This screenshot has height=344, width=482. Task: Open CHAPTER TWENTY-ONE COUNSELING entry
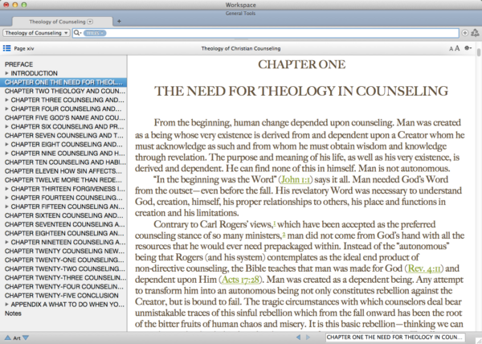(x=64, y=260)
